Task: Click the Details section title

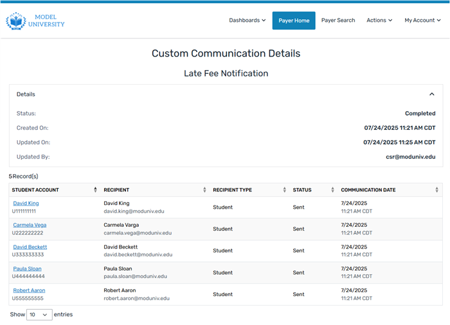Action: click(x=26, y=94)
